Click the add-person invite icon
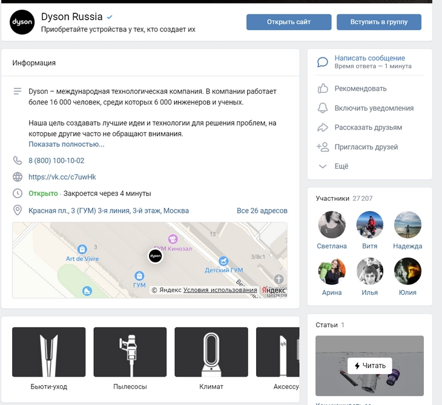442x405 pixels. pyautogui.click(x=323, y=147)
